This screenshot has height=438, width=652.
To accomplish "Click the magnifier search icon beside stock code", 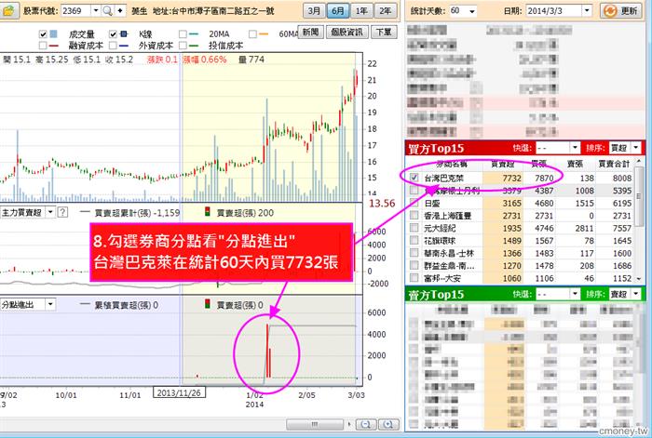I will tap(107, 10).
